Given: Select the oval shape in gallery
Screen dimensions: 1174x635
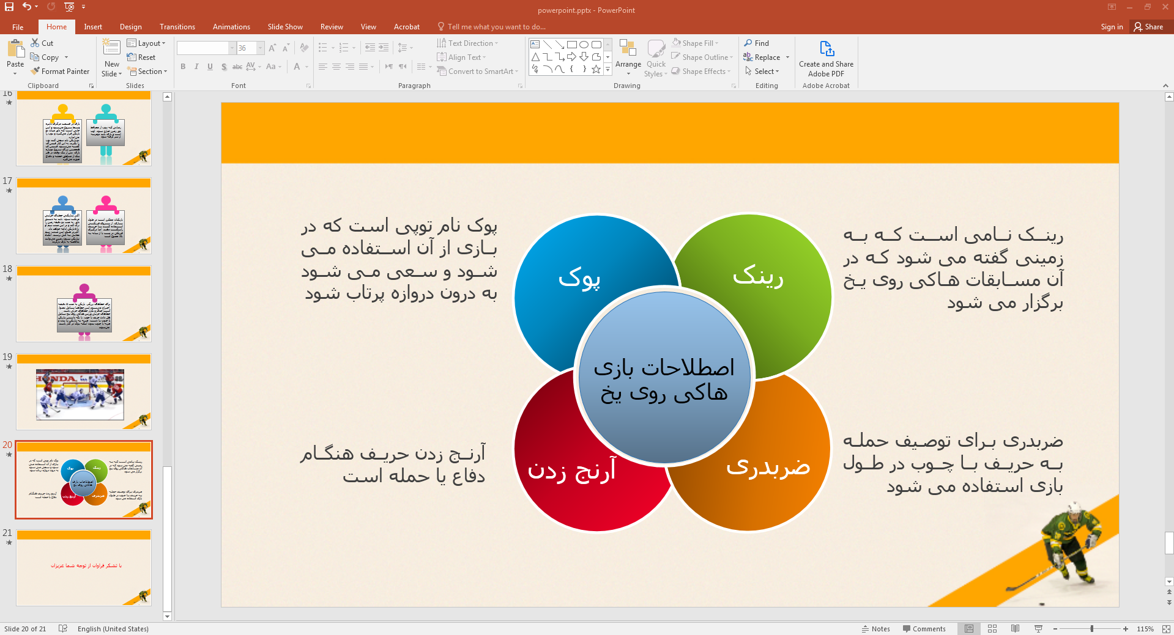Looking at the screenshot, I should (584, 45).
